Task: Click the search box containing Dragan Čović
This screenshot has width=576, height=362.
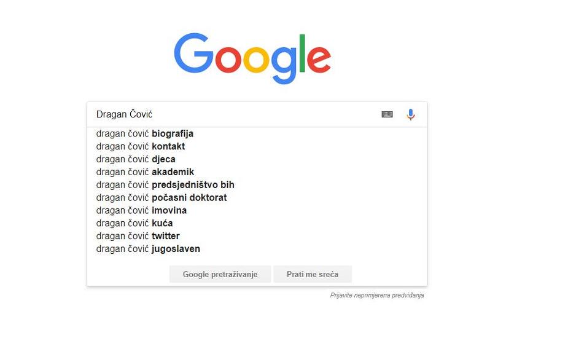Action: click(233, 114)
